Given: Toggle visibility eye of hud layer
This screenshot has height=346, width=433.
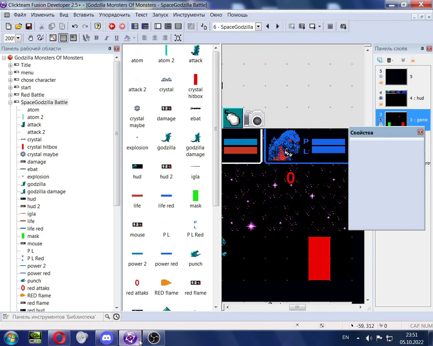Looking at the screenshot, I should (381, 98).
